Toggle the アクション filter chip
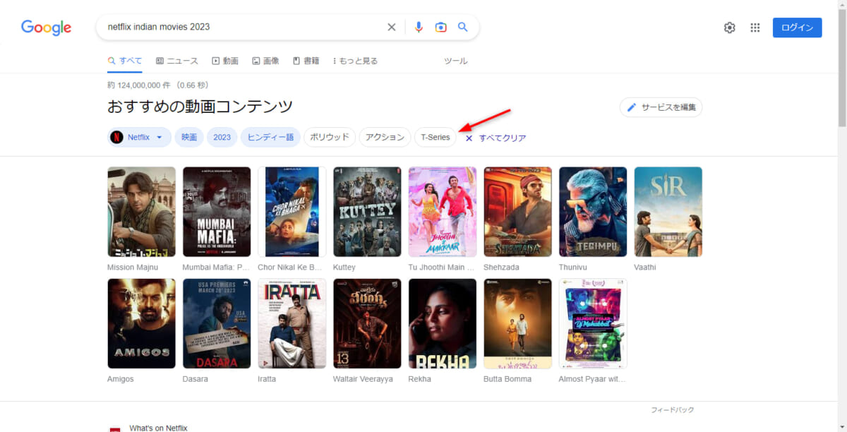 coord(385,137)
